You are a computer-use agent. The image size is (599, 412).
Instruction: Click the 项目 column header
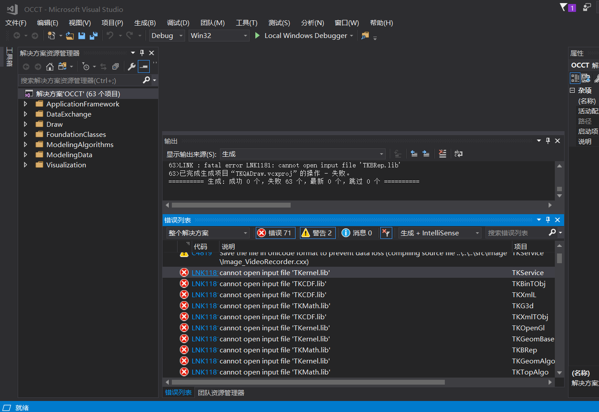[521, 246]
